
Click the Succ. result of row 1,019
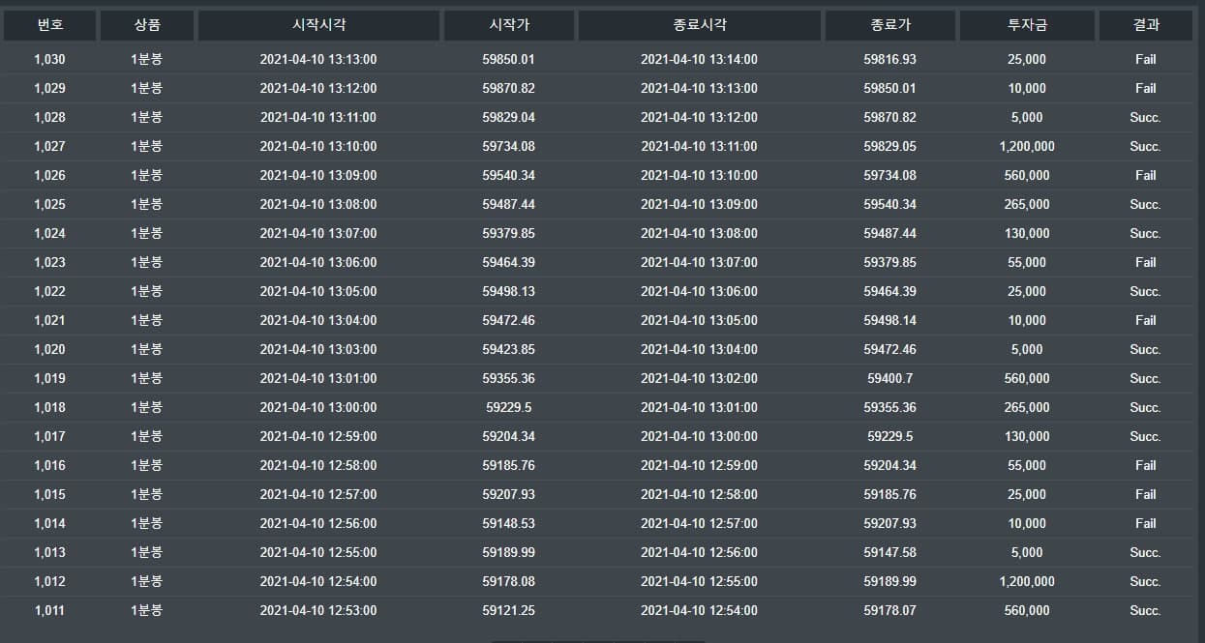(x=1146, y=378)
